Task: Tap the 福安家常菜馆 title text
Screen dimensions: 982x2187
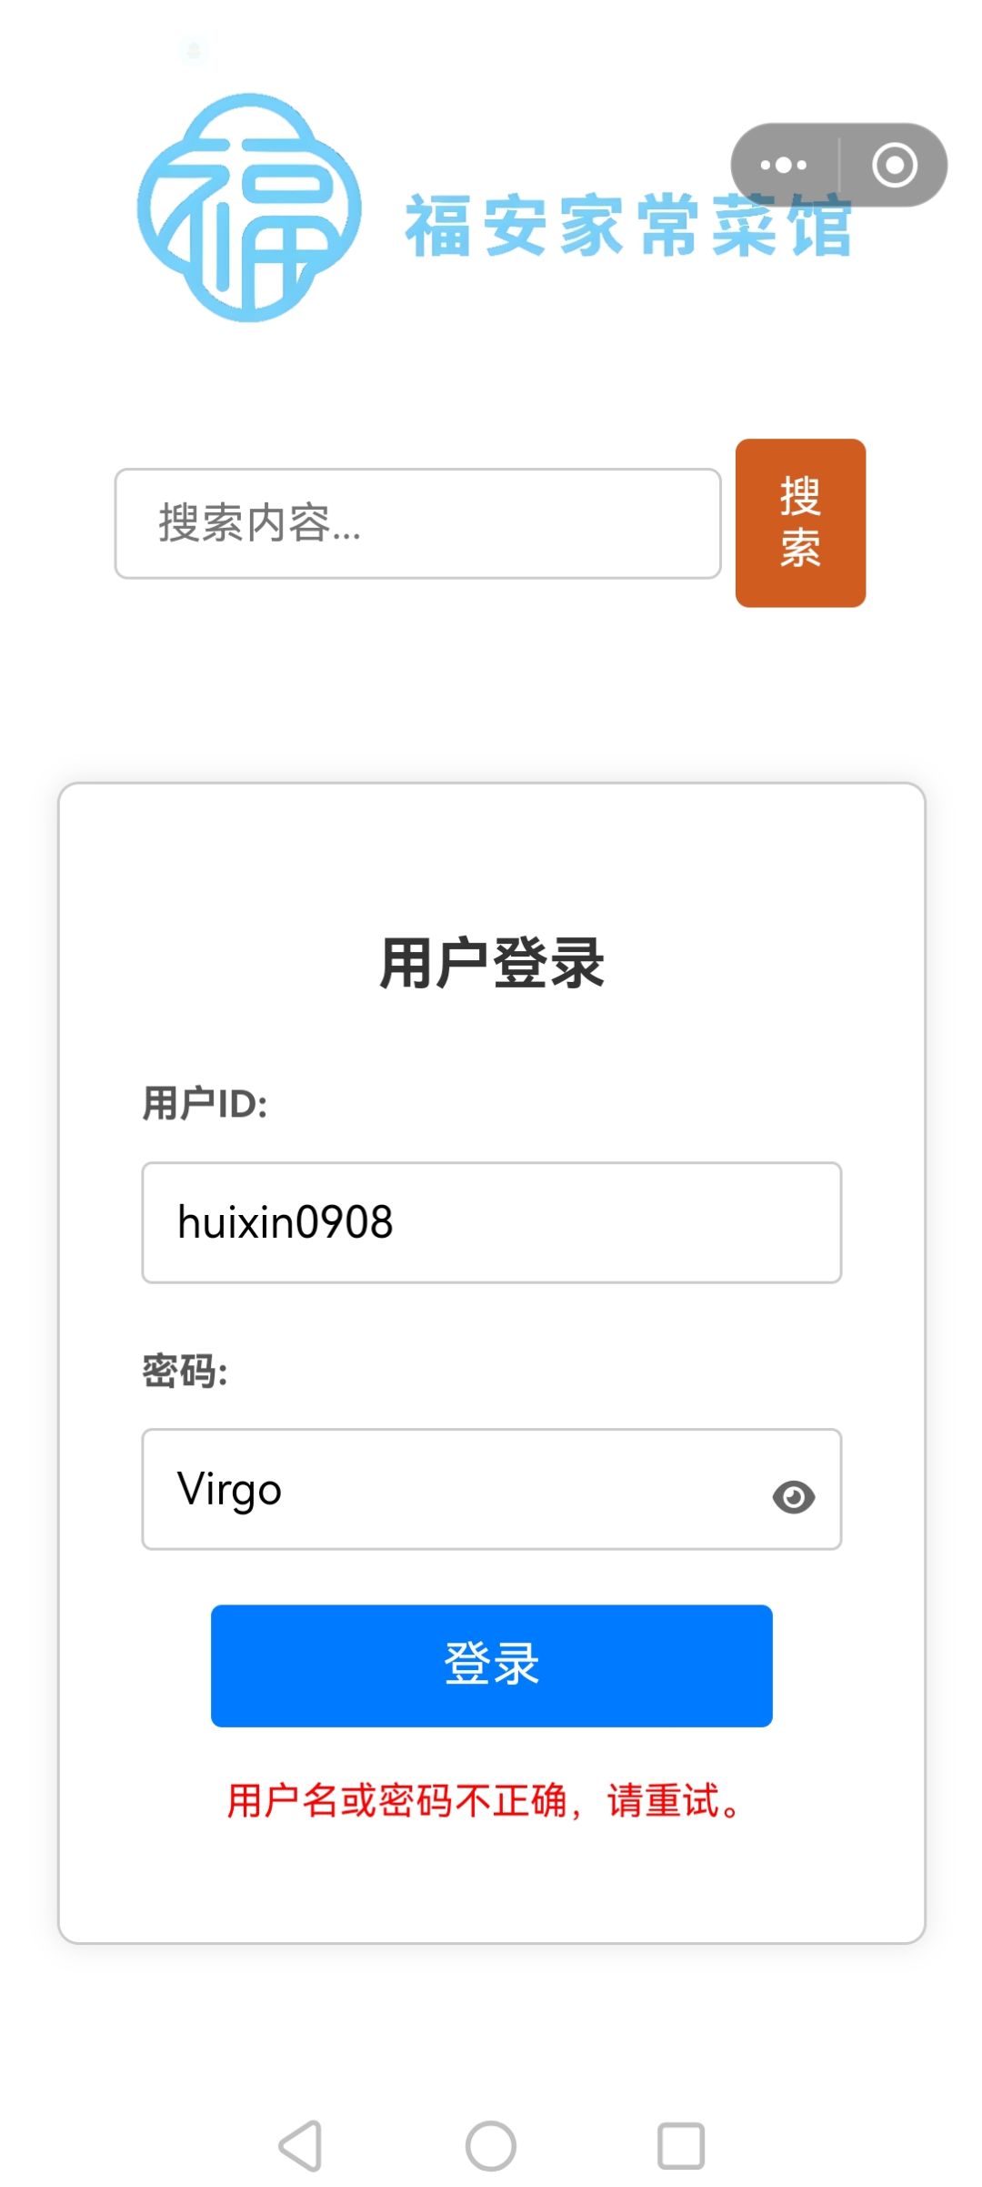Action: click(x=628, y=226)
